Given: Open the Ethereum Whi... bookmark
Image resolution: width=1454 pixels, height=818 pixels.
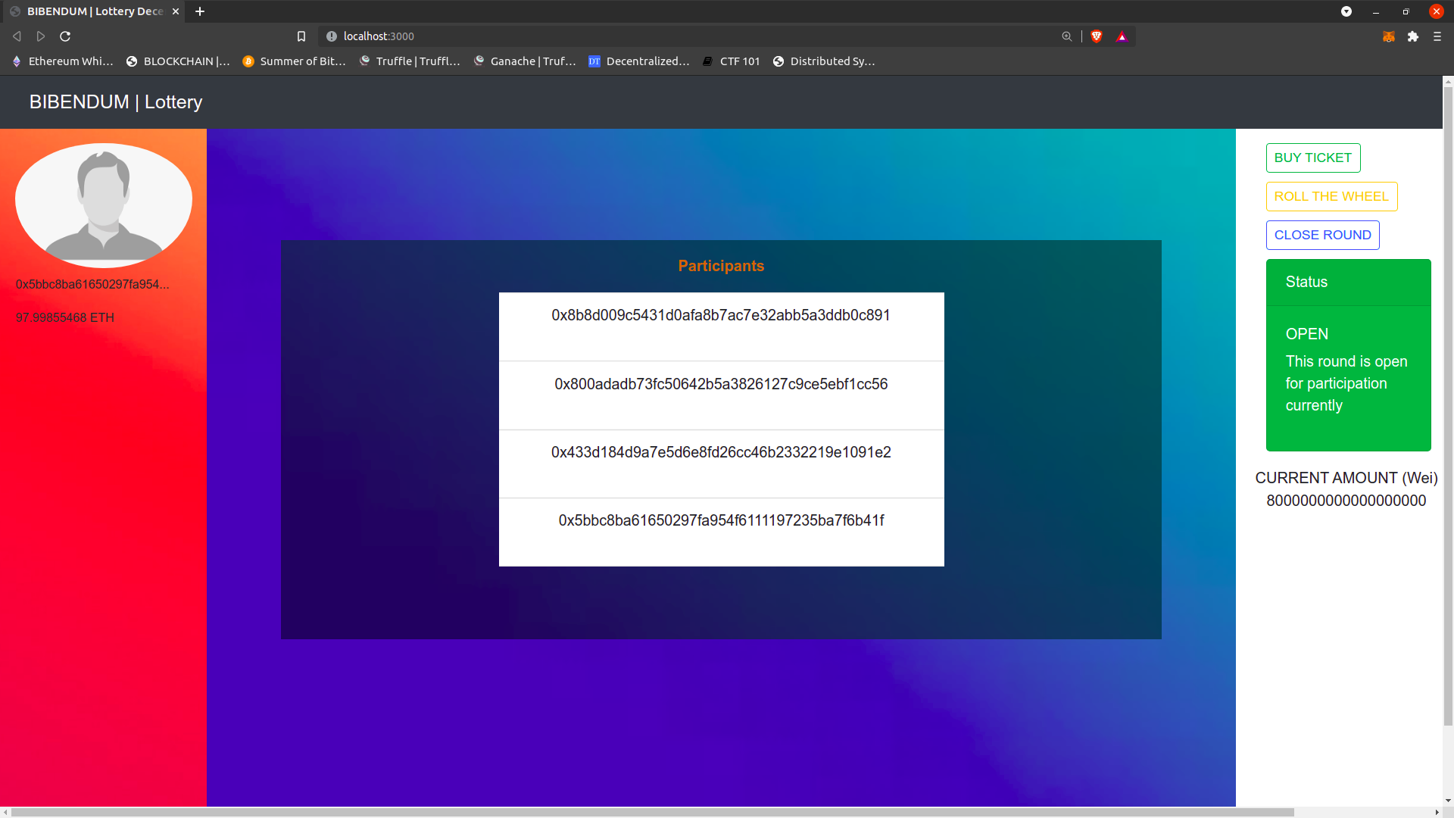Looking at the screenshot, I should 63,61.
